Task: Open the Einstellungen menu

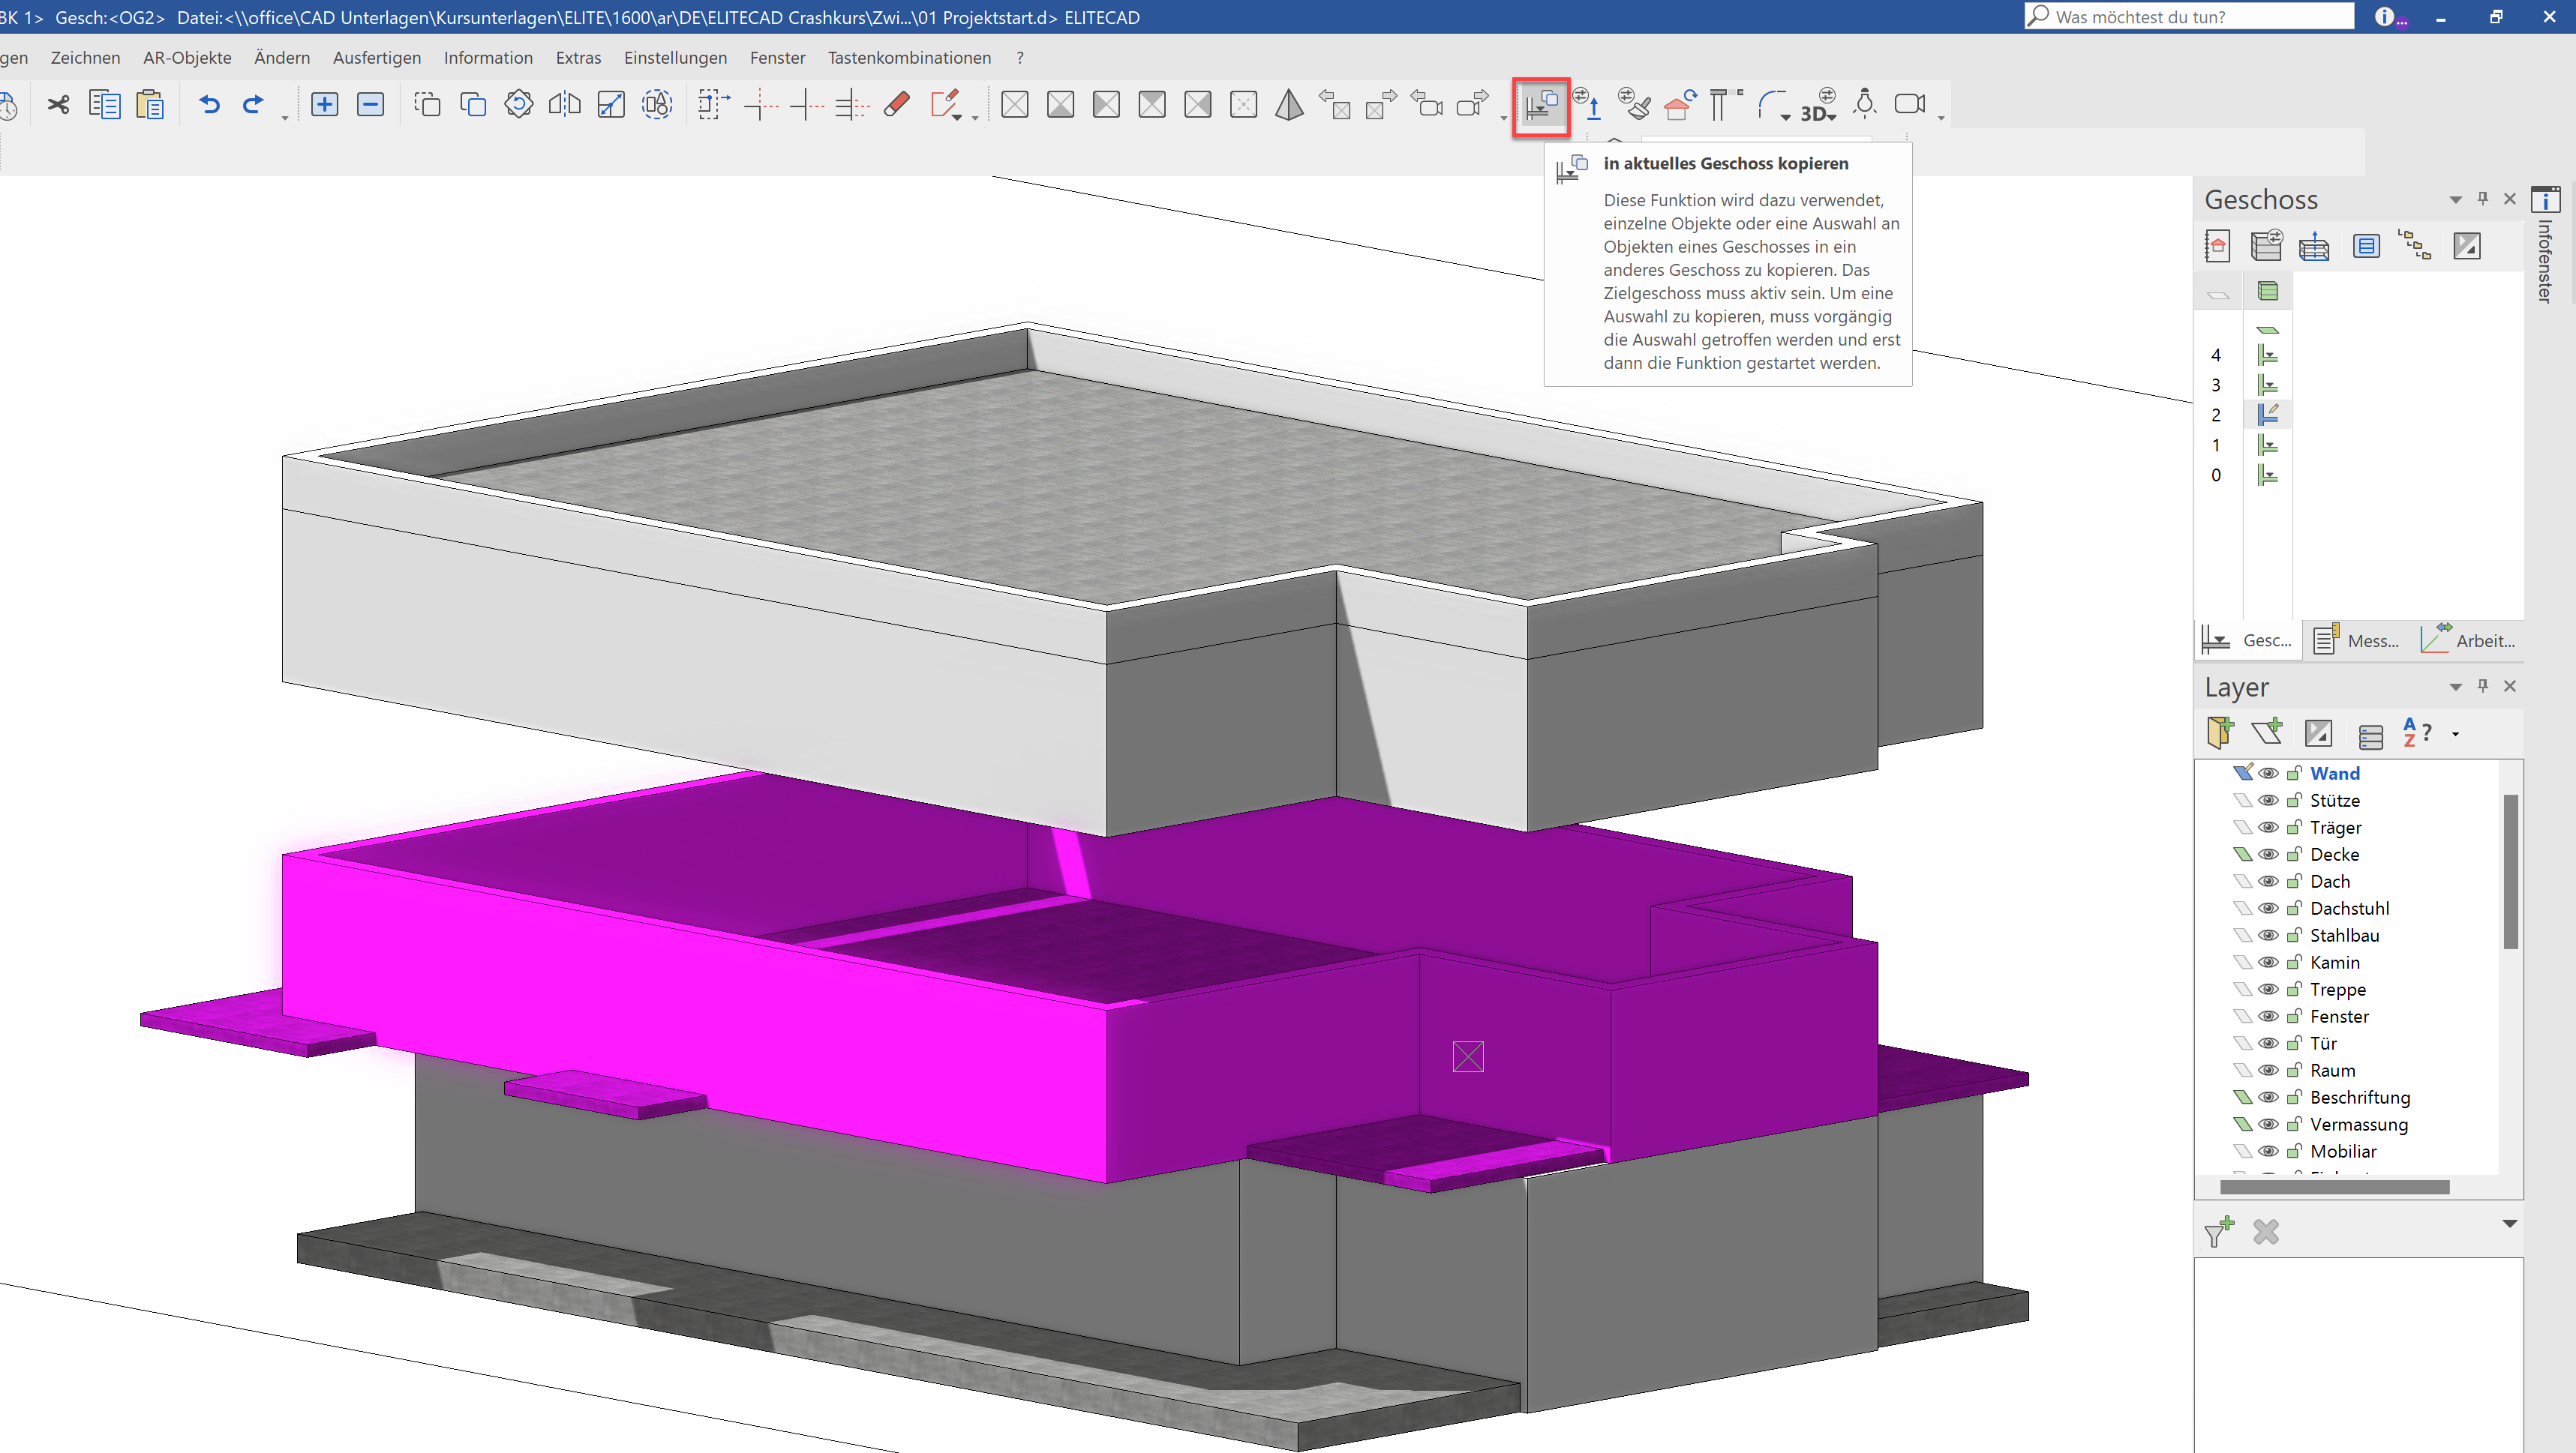Action: coord(675,58)
